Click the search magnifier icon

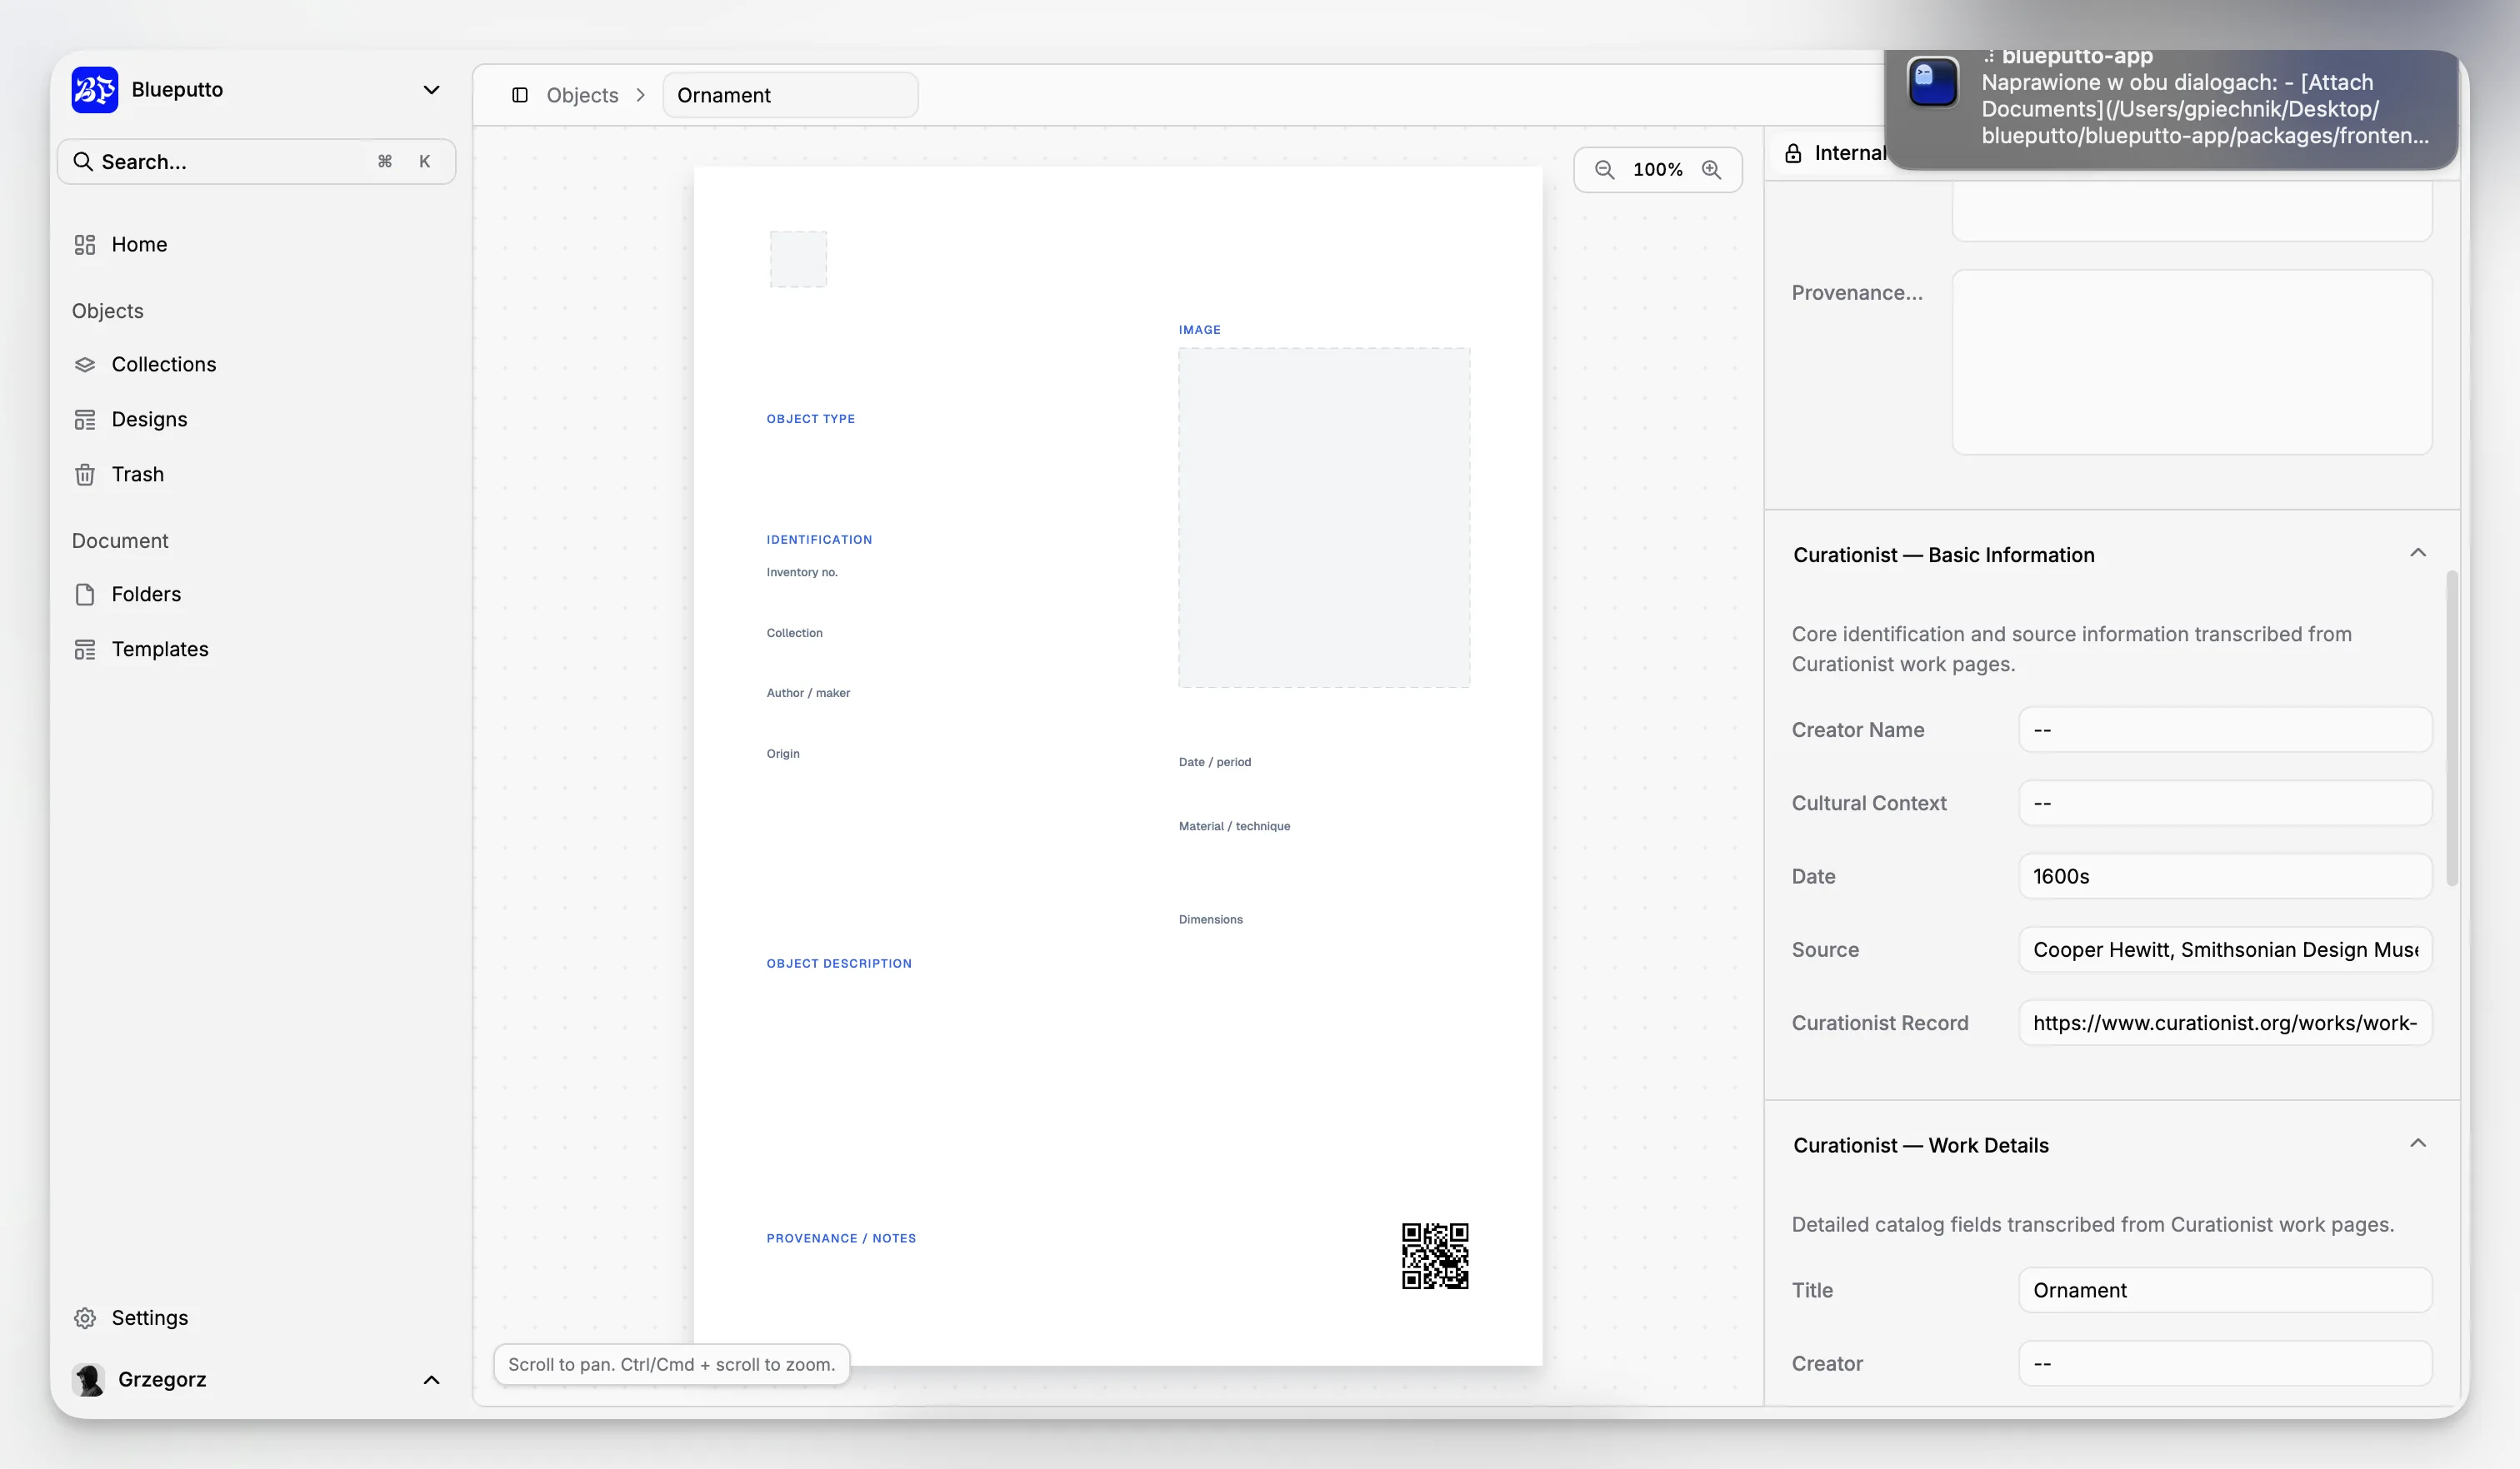pyautogui.click(x=83, y=162)
